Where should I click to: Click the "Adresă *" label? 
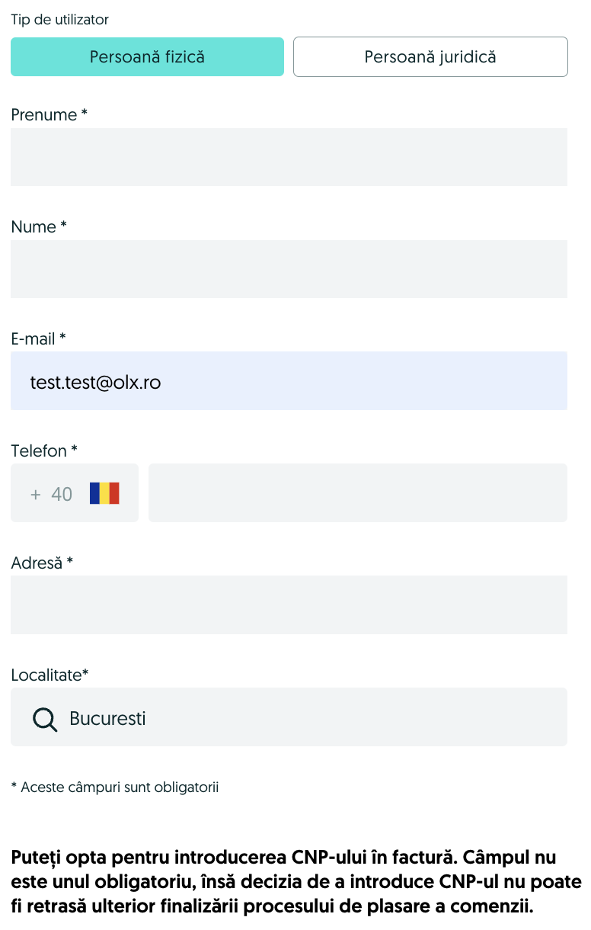[42, 563]
